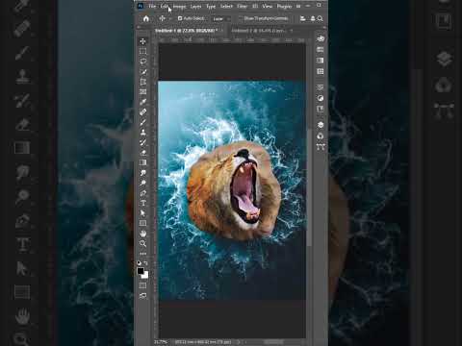Select the Rectangular Marquee tool
Screen dimensions: 462x346
(143, 52)
